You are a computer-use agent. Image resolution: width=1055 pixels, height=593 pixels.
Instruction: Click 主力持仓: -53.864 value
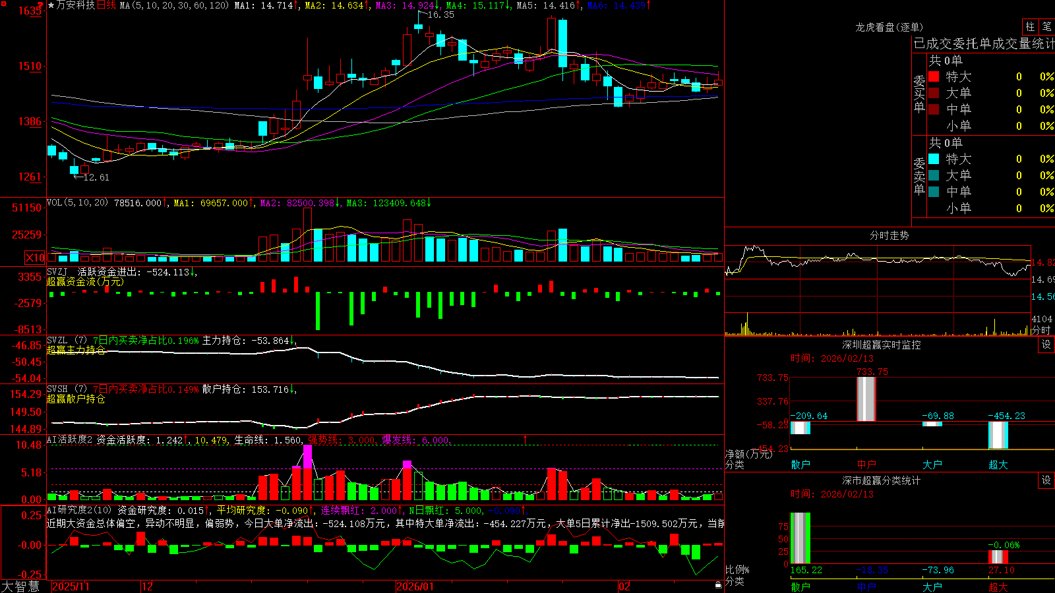pos(245,341)
